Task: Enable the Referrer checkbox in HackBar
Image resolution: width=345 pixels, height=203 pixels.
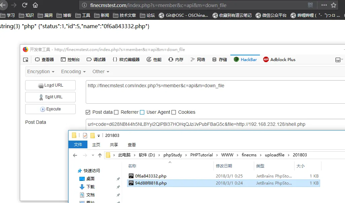Action: pos(117,112)
